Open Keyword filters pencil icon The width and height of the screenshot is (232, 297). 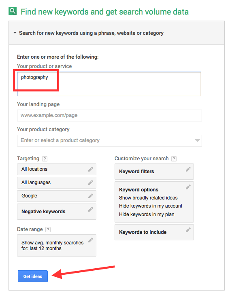(188, 169)
